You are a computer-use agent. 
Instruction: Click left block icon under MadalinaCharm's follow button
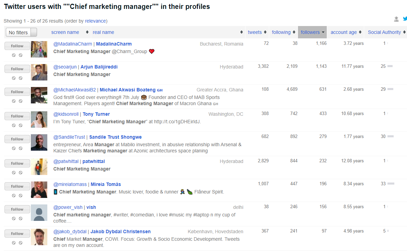click(14, 55)
